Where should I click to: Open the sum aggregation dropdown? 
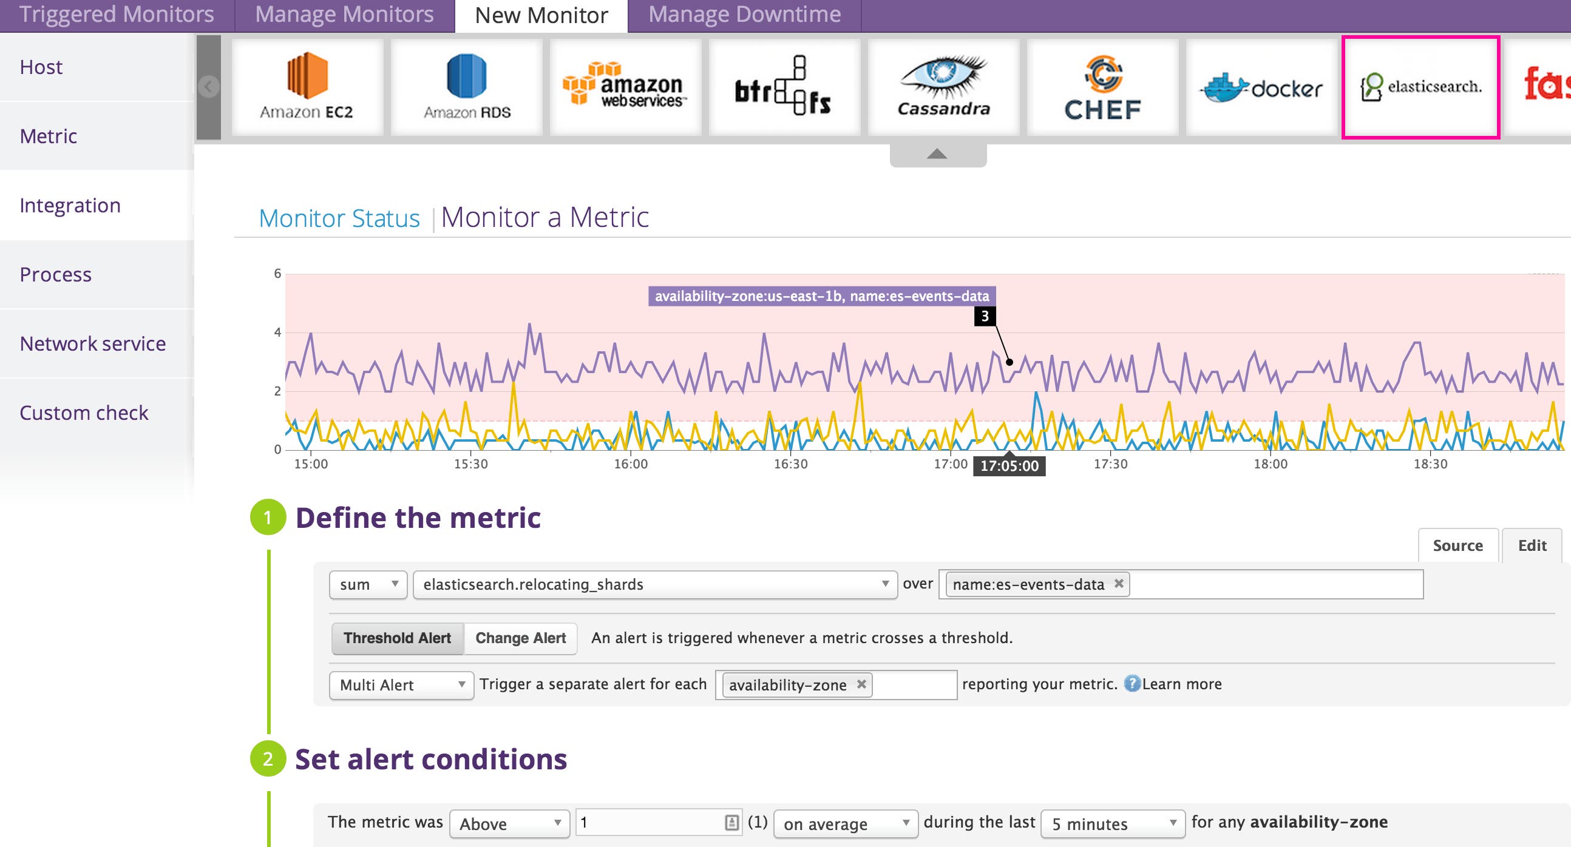[367, 584]
